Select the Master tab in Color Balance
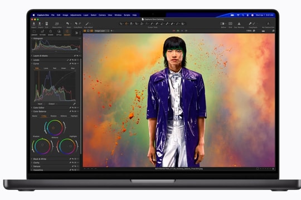Image resolution: width=301 pixels, height=200 pixels. (x=35, y=116)
